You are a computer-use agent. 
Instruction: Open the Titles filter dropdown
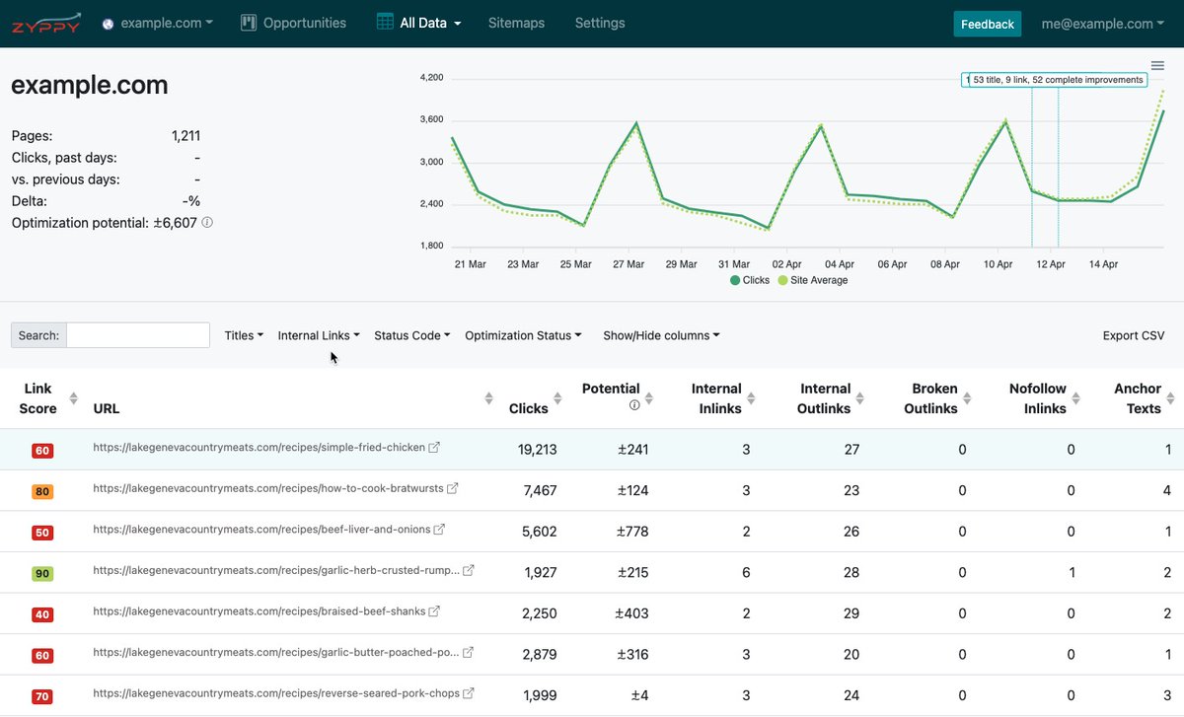click(x=243, y=335)
